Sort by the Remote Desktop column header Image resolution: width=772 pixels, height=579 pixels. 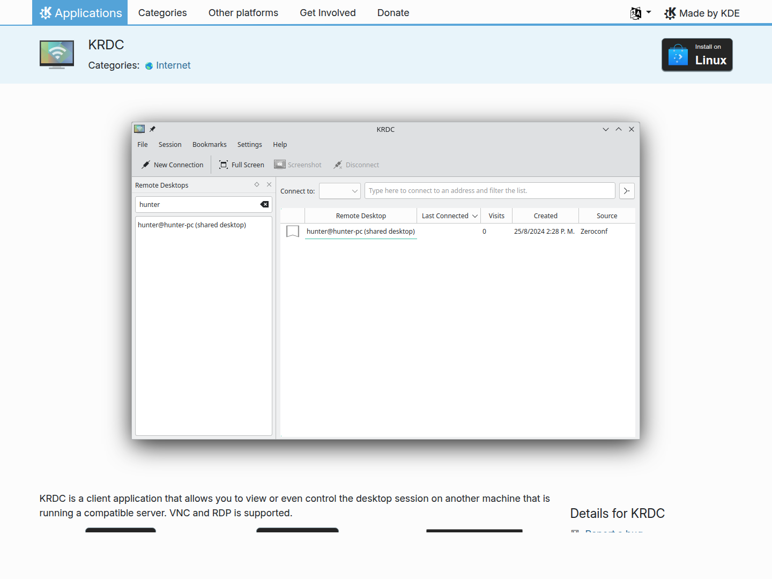coord(361,216)
